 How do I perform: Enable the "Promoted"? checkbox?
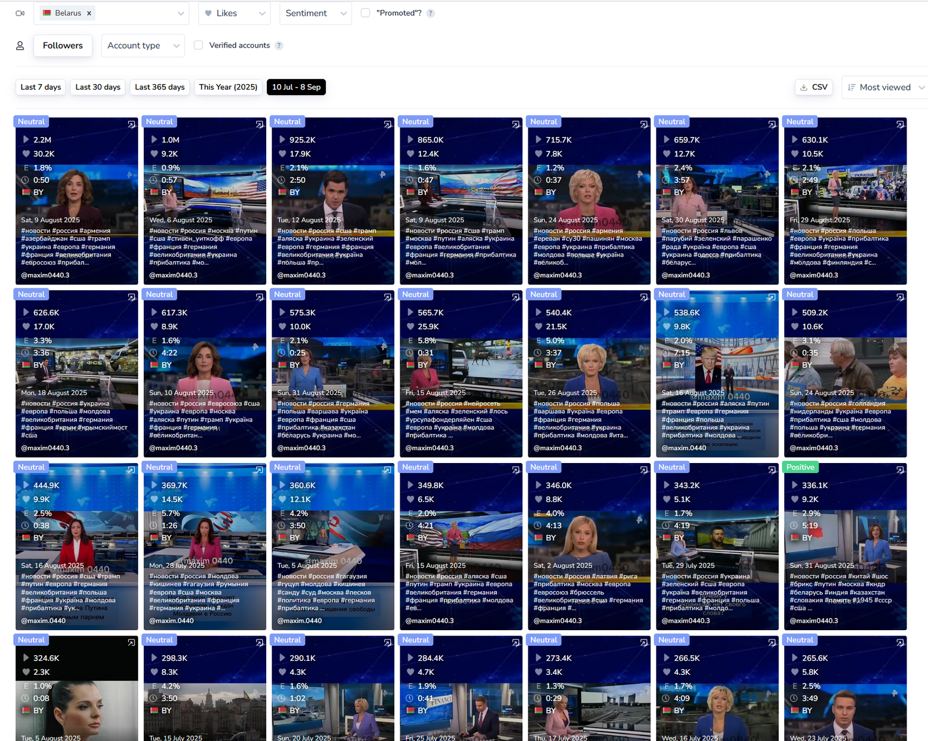pyautogui.click(x=365, y=13)
